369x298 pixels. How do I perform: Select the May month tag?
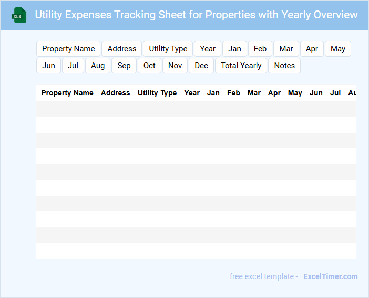click(x=338, y=49)
